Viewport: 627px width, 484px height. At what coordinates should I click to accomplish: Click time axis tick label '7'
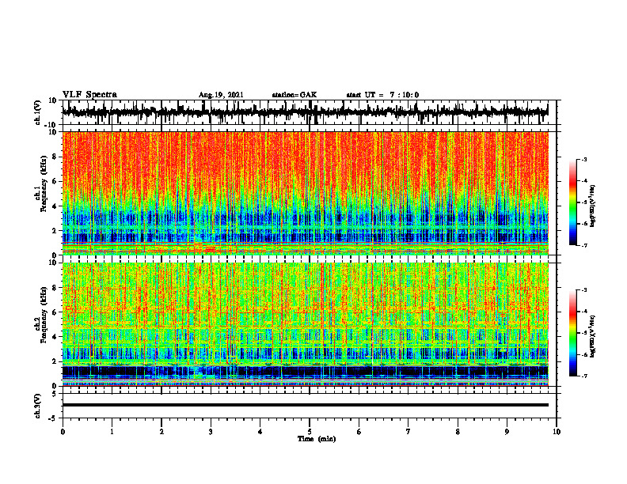click(408, 432)
